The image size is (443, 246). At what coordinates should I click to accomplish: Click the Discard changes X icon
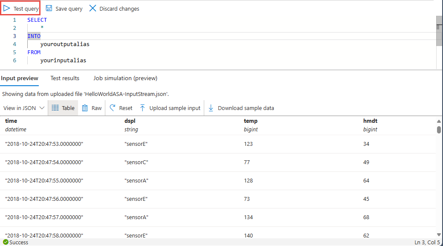pos(93,8)
